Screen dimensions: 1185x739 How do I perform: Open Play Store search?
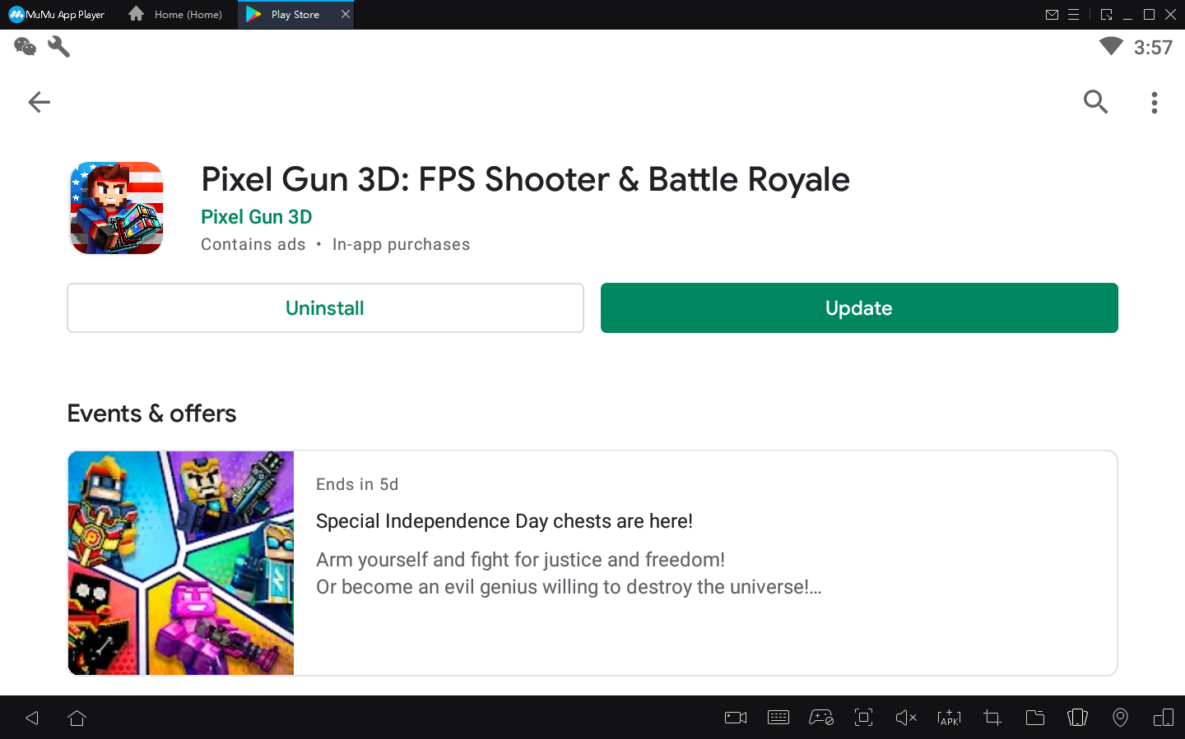pos(1095,102)
